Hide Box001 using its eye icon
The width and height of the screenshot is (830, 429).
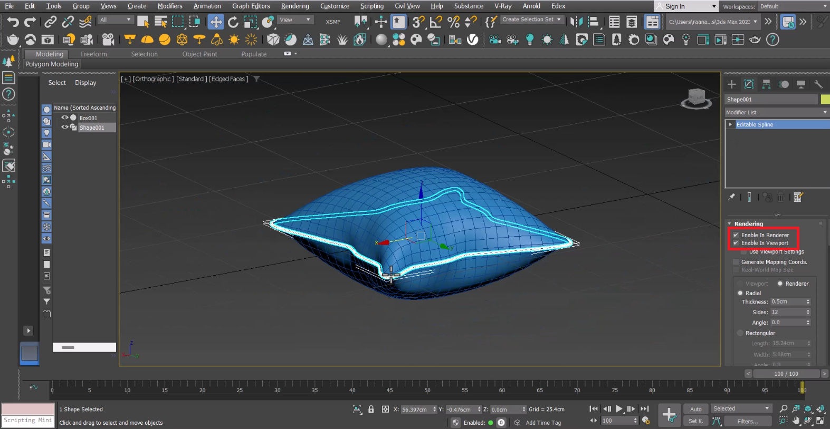point(65,118)
